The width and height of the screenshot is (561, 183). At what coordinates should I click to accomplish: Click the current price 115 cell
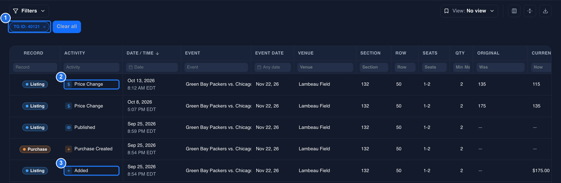pos(536,84)
